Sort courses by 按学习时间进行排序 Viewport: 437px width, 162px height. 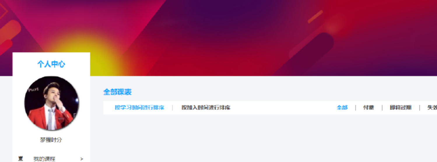[139, 108]
